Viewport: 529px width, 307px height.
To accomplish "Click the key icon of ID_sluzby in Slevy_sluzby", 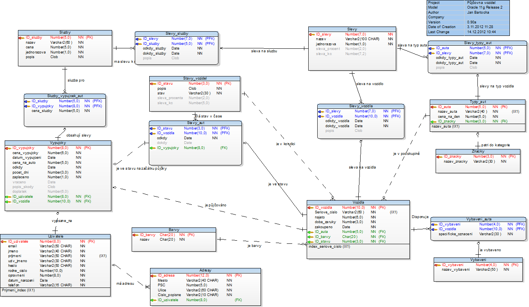I will click(x=139, y=44).
